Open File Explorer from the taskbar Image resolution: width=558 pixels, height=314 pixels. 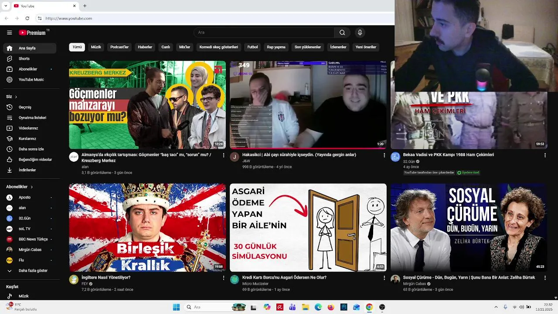tap(305, 307)
